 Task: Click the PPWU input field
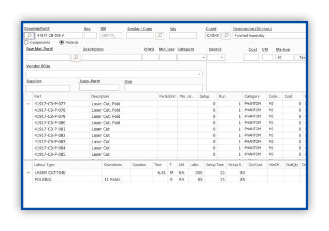pyautogui.click(x=150, y=58)
